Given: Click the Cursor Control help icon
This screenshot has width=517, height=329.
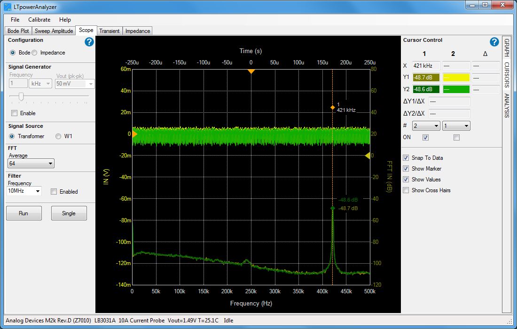Looking at the screenshot, I should pyautogui.click(x=494, y=42).
